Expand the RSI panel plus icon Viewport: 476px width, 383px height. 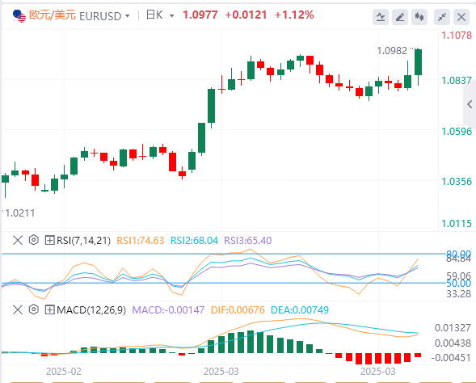click(49, 240)
